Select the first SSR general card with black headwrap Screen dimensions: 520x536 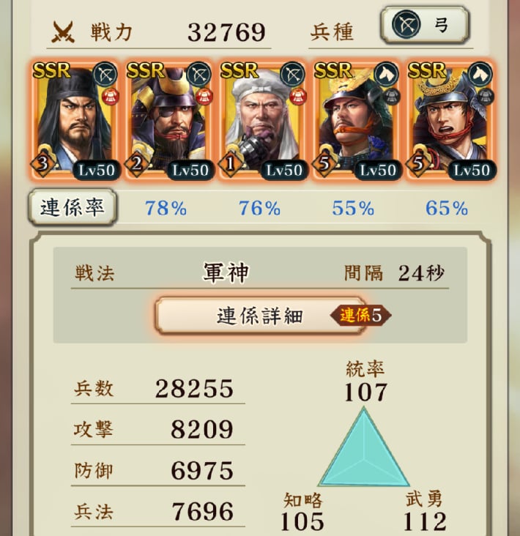(75, 120)
